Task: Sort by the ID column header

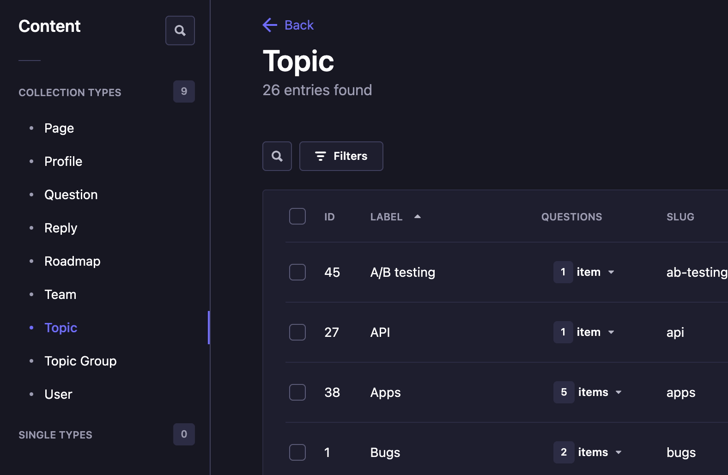Action: coord(329,217)
